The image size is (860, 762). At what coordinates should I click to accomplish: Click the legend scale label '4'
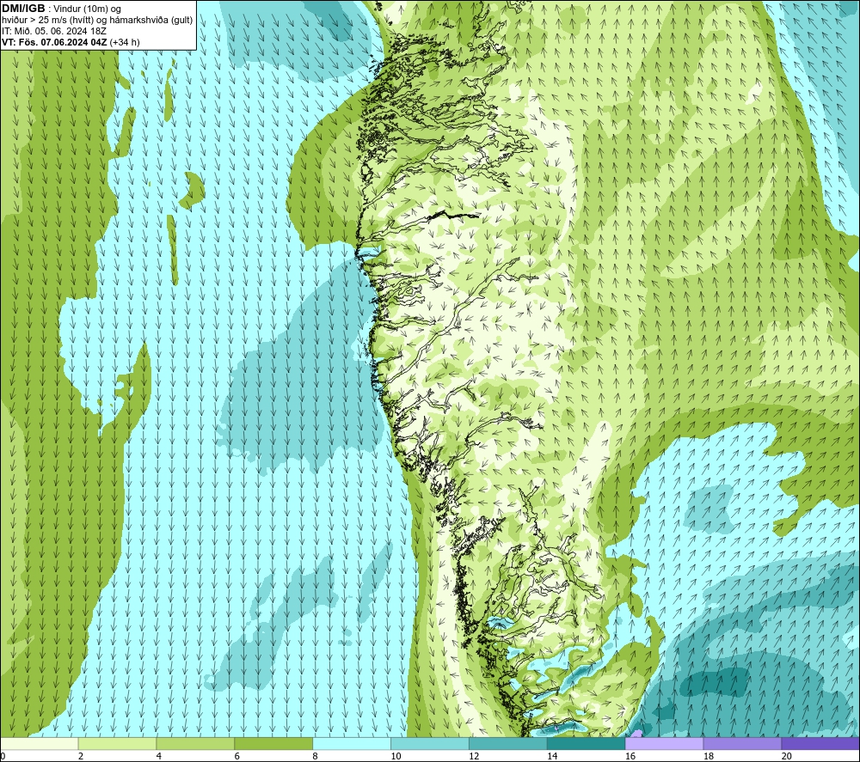tap(158, 757)
